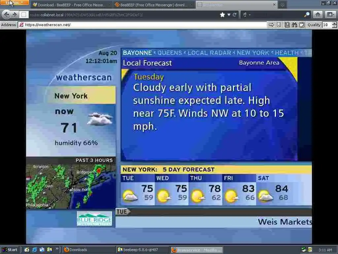Click the Quality value field
Viewport: 338px width, 254px height.
tap(327, 25)
